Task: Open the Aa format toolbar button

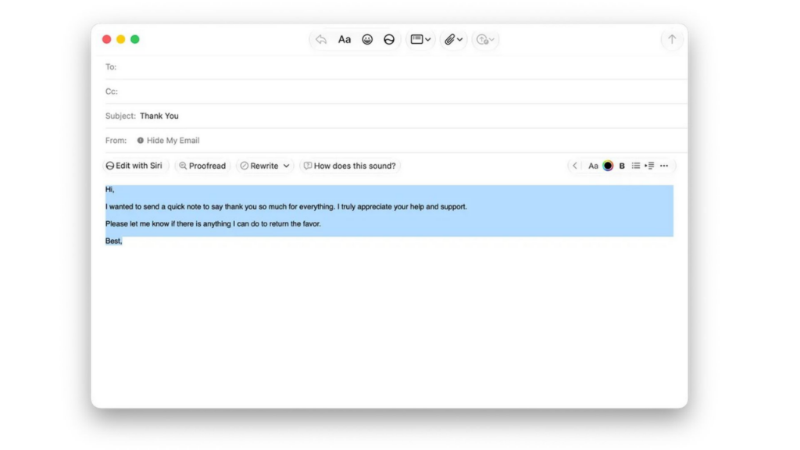Action: (345, 39)
